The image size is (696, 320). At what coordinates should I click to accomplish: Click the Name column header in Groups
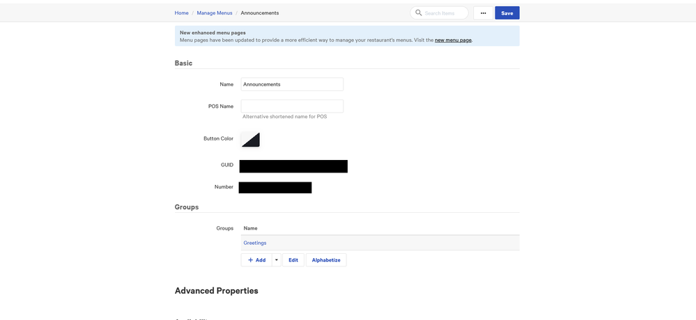pos(251,228)
